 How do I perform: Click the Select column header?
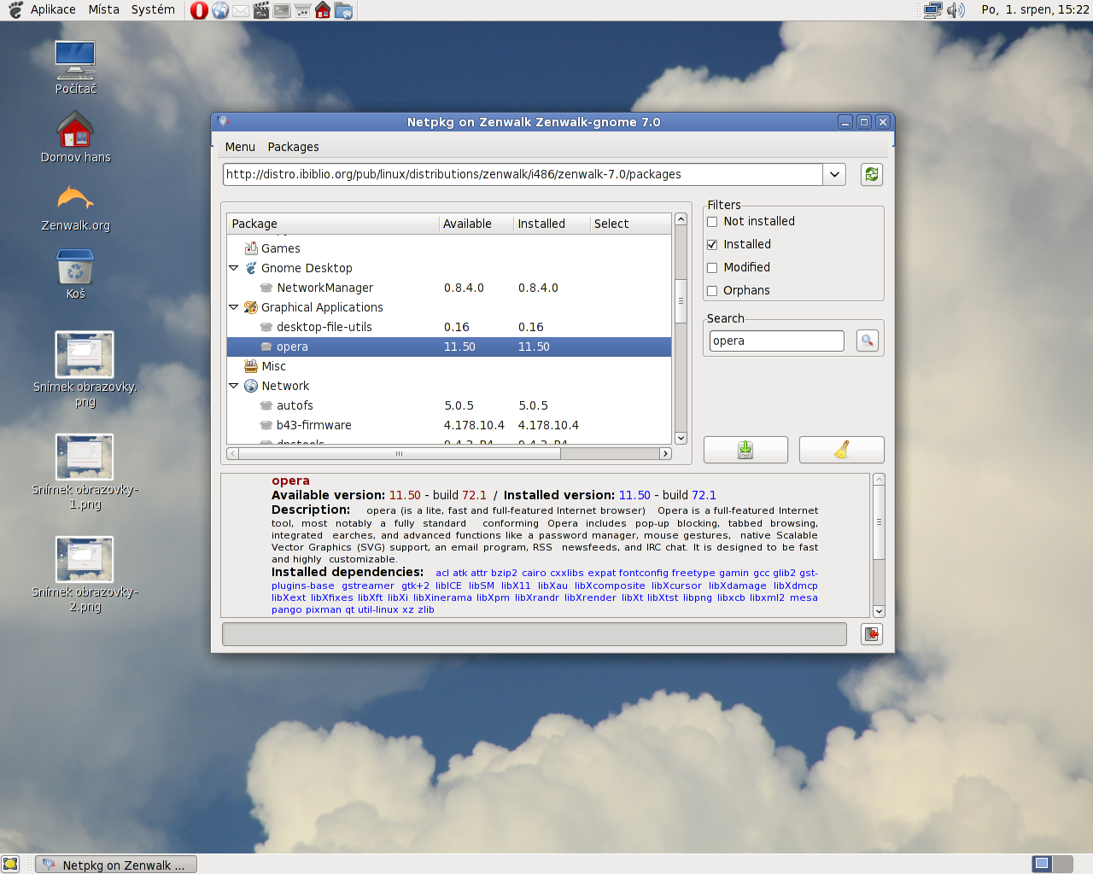pyautogui.click(x=630, y=224)
